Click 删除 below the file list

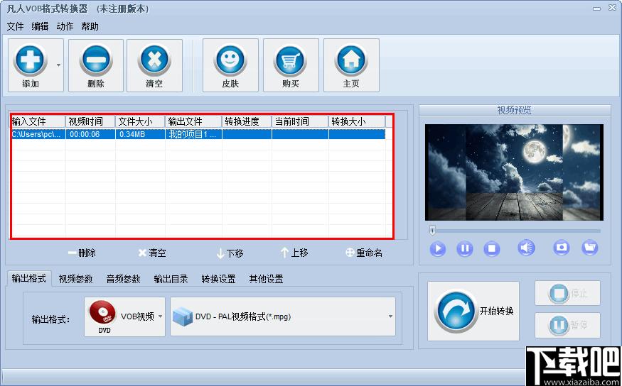click(82, 253)
